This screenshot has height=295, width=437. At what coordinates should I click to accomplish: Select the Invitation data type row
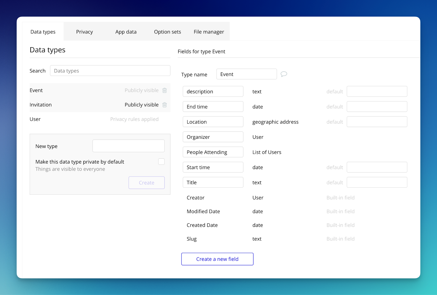[100, 105]
